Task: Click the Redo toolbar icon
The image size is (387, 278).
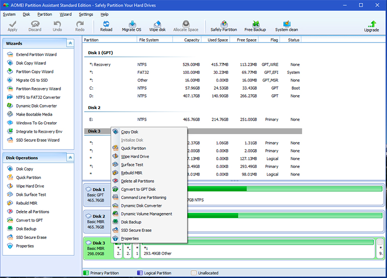Action: 80,27
